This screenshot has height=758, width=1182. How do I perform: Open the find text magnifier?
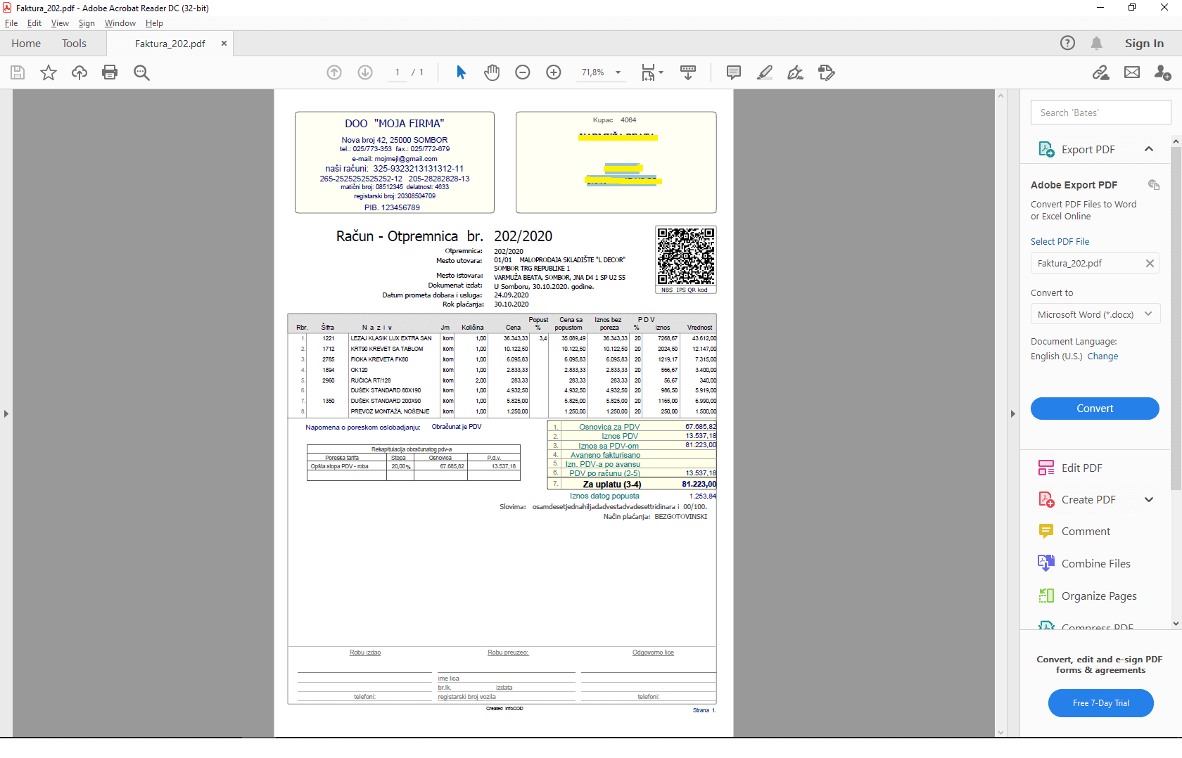tap(141, 72)
